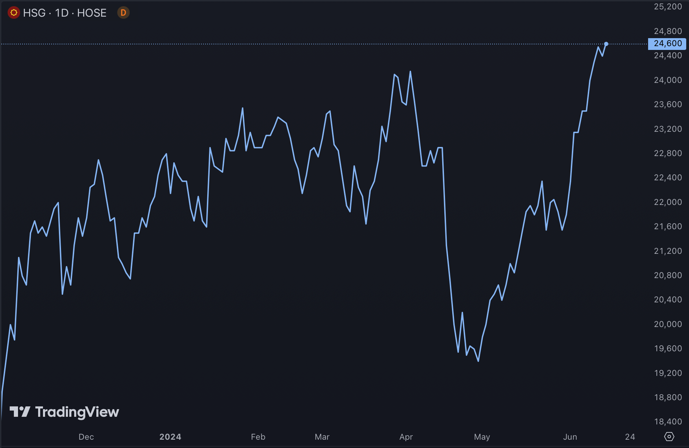The width and height of the screenshot is (689, 448).
Task: Click the 23,600 price axis label
Action: pos(668,104)
